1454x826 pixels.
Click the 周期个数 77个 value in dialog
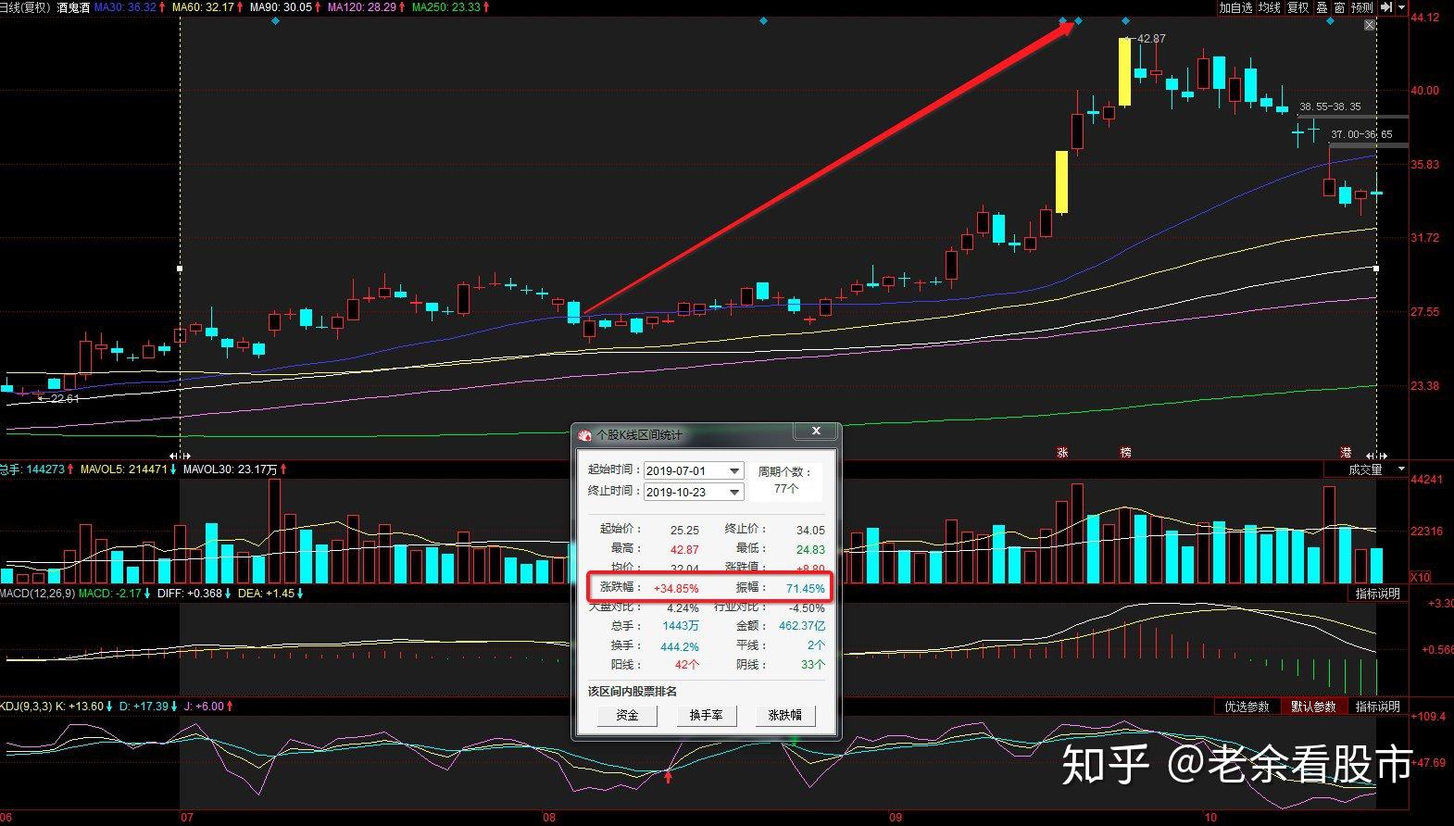coord(784,489)
